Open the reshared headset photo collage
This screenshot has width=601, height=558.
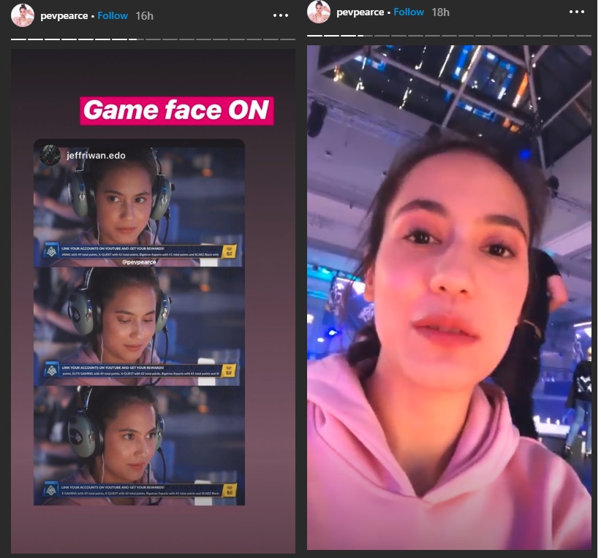[139, 322]
